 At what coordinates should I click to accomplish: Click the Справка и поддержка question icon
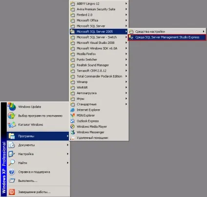click(x=12, y=172)
